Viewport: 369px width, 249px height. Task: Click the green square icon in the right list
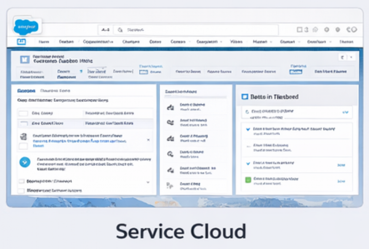pyautogui.click(x=248, y=180)
